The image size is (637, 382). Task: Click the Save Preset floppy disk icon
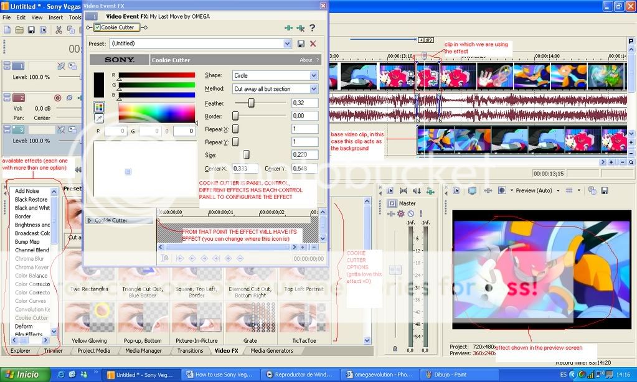[301, 44]
